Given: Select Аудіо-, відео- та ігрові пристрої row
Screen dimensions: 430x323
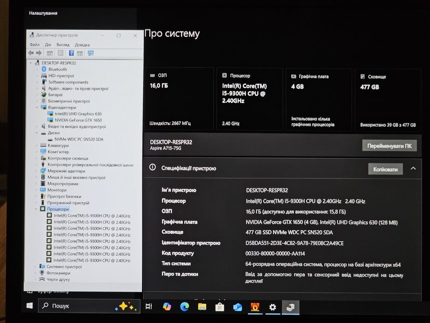Looking at the screenshot, I should click(78, 89).
